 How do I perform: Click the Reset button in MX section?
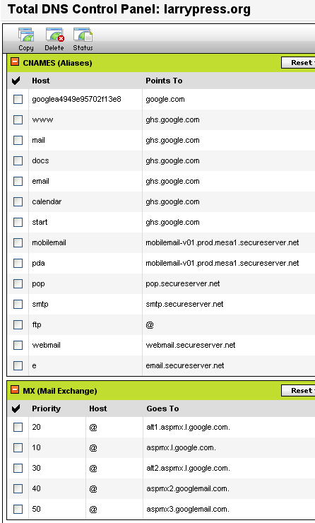click(298, 390)
